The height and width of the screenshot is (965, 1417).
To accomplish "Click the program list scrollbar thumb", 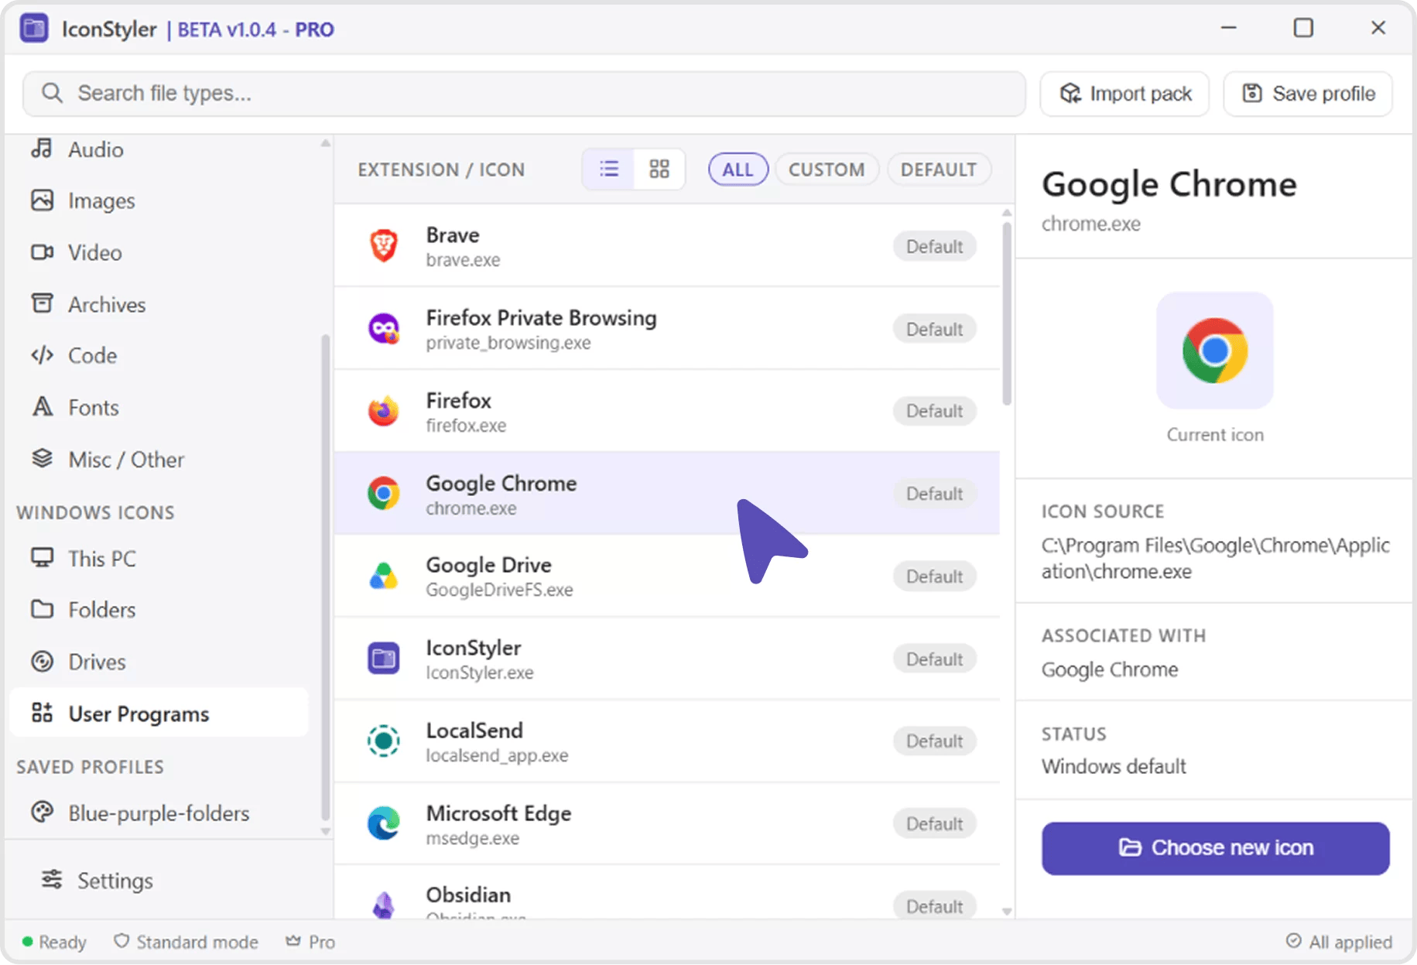I will click(1006, 313).
